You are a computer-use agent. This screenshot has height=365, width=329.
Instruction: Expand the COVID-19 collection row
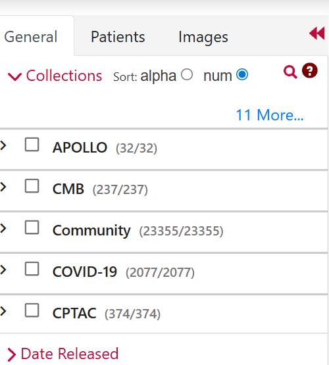(3, 270)
